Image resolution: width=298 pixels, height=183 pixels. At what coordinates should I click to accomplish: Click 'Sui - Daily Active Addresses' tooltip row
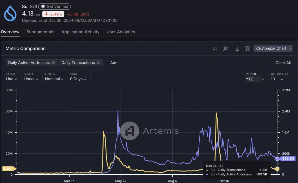(x=237, y=174)
